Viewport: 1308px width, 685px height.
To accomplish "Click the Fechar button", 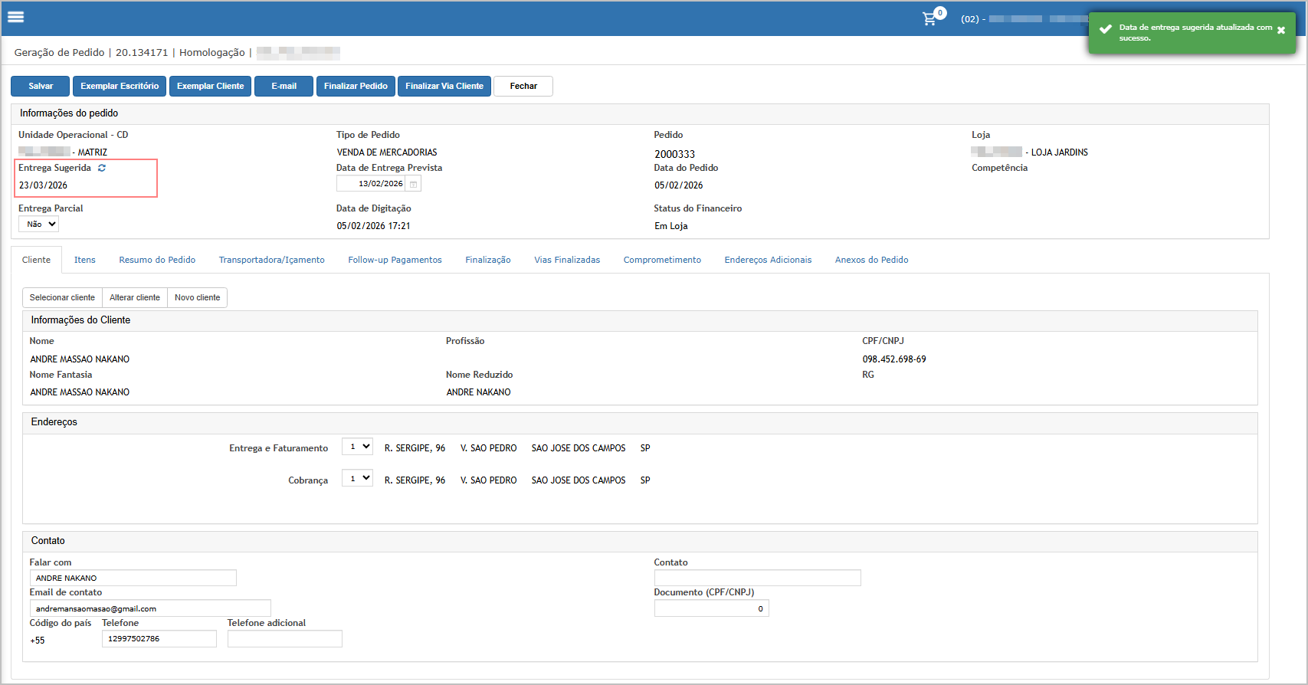I will [523, 86].
